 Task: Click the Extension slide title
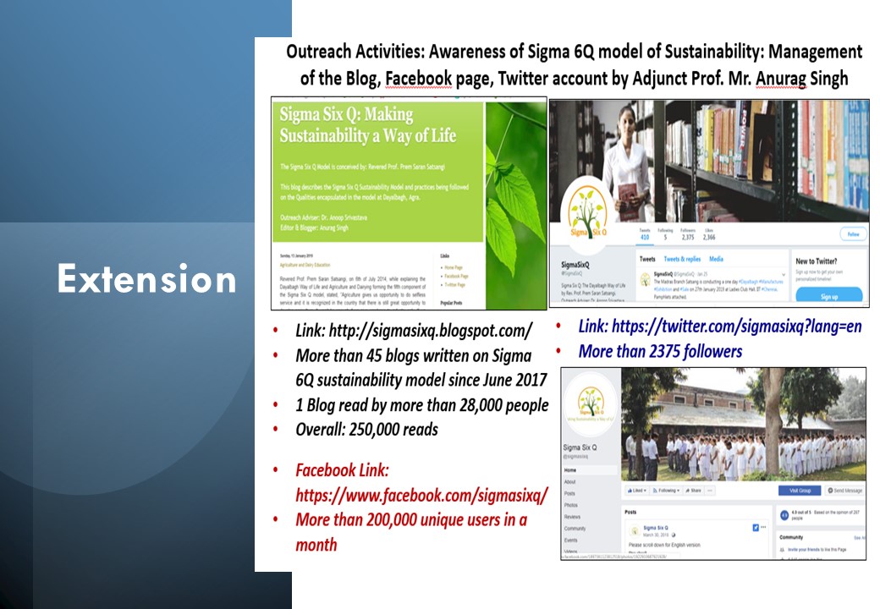(x=146, y=279)
